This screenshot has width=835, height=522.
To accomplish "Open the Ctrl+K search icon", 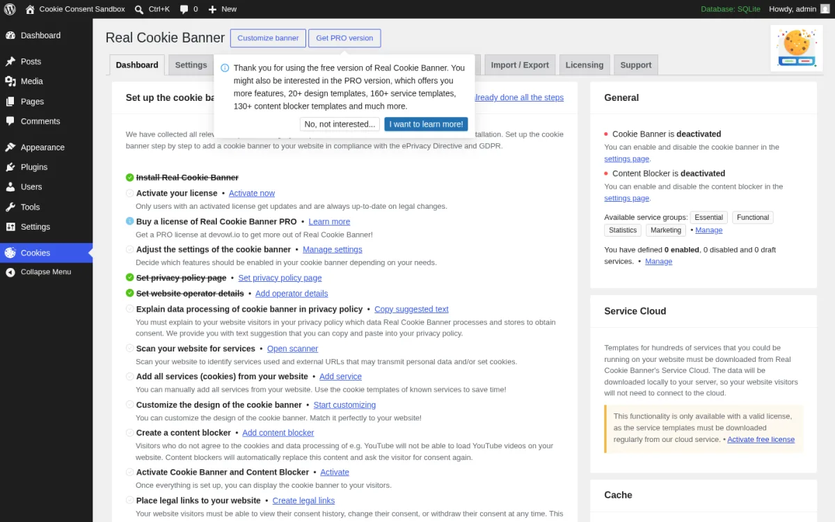I will [x=139, y=9].
